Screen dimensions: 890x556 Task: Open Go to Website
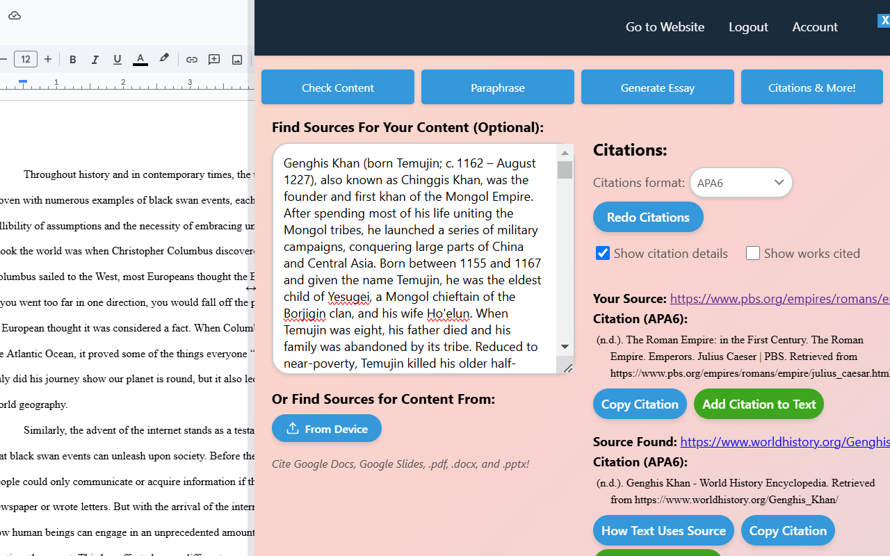click(x=664, y=26)
